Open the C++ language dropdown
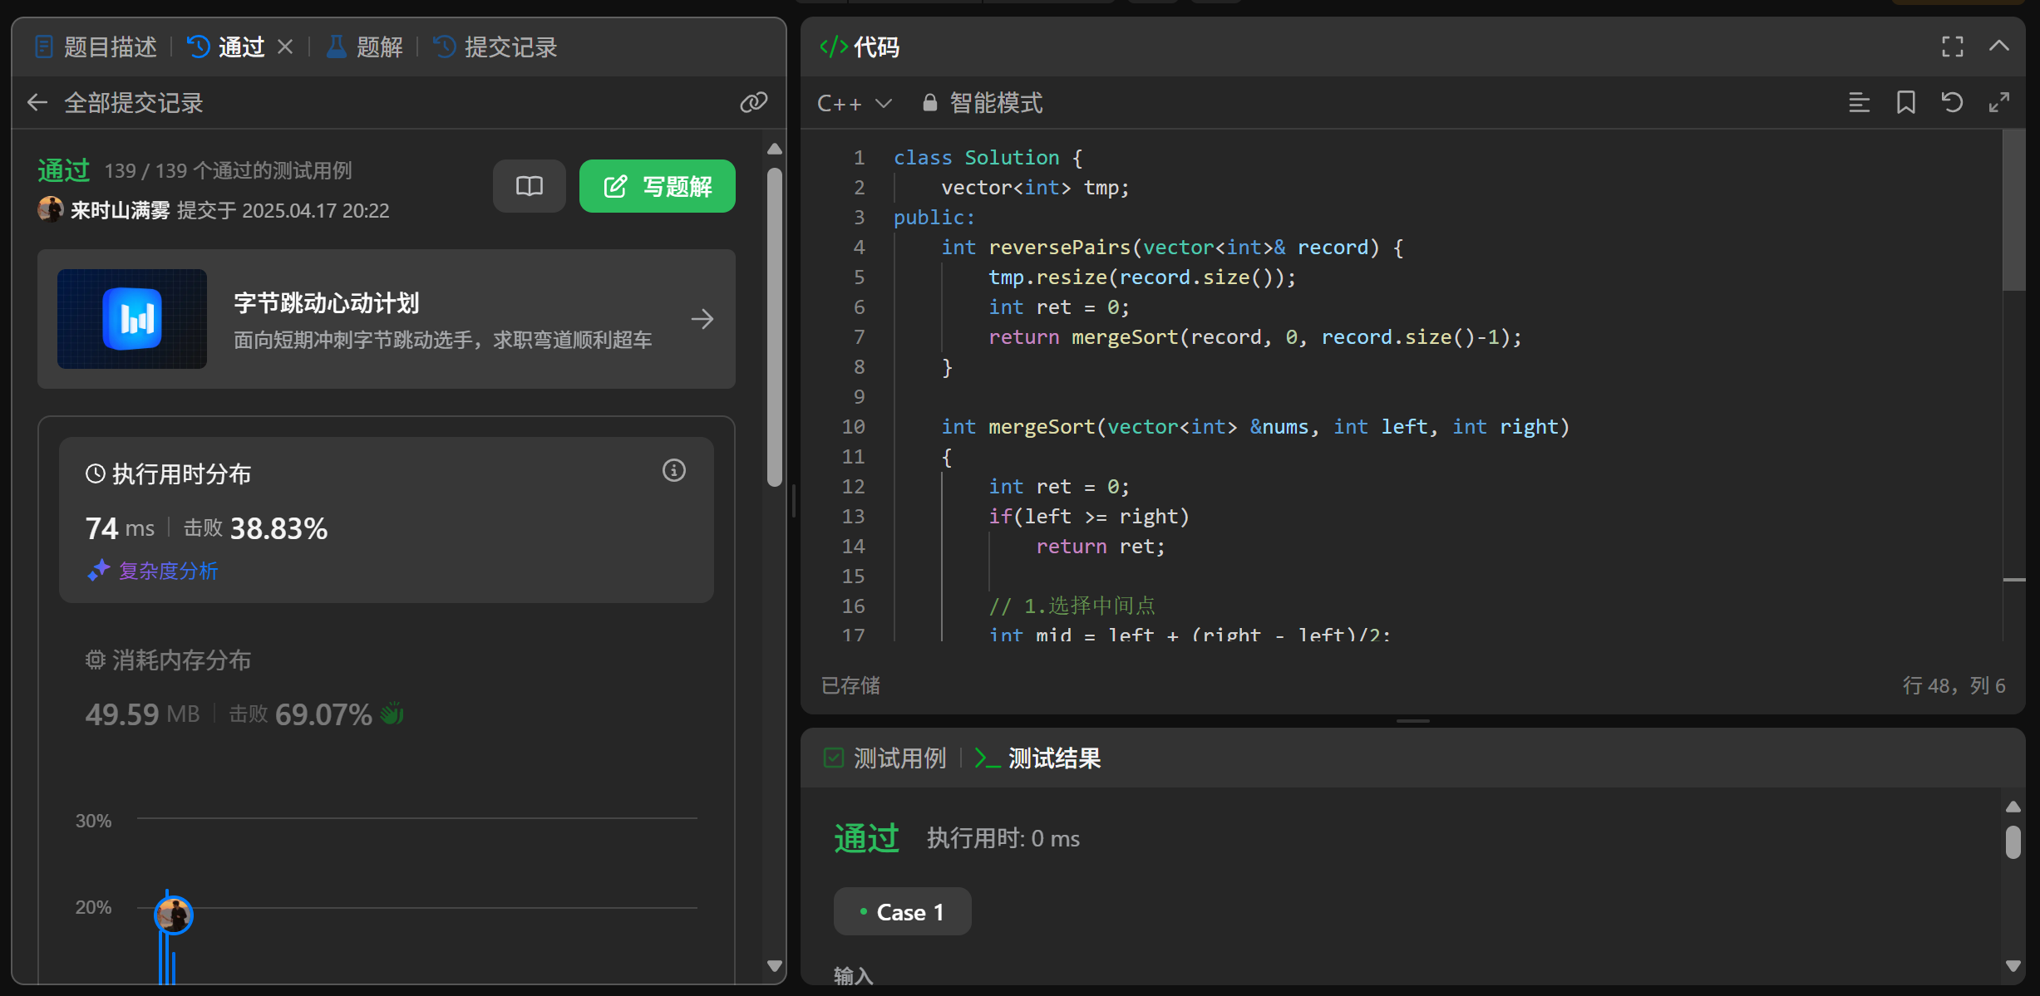 (x=854, y=103)
